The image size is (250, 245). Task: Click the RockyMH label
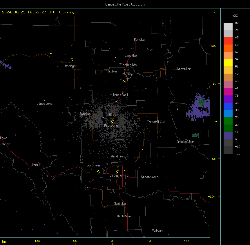(71, 66)
